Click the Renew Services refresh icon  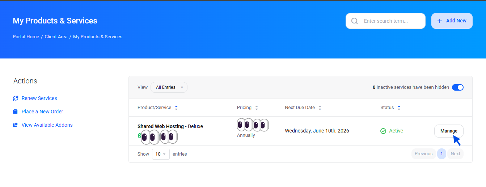(x=16, y=98)
